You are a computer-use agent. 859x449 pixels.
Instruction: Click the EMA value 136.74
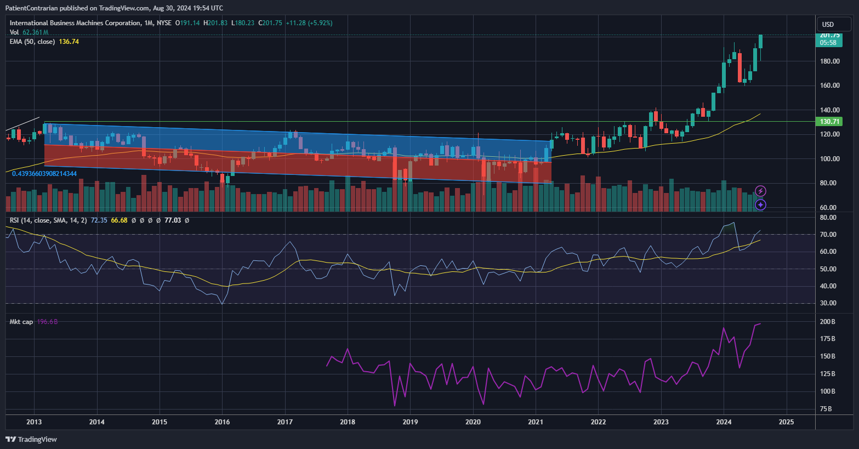tap(69, 42)
